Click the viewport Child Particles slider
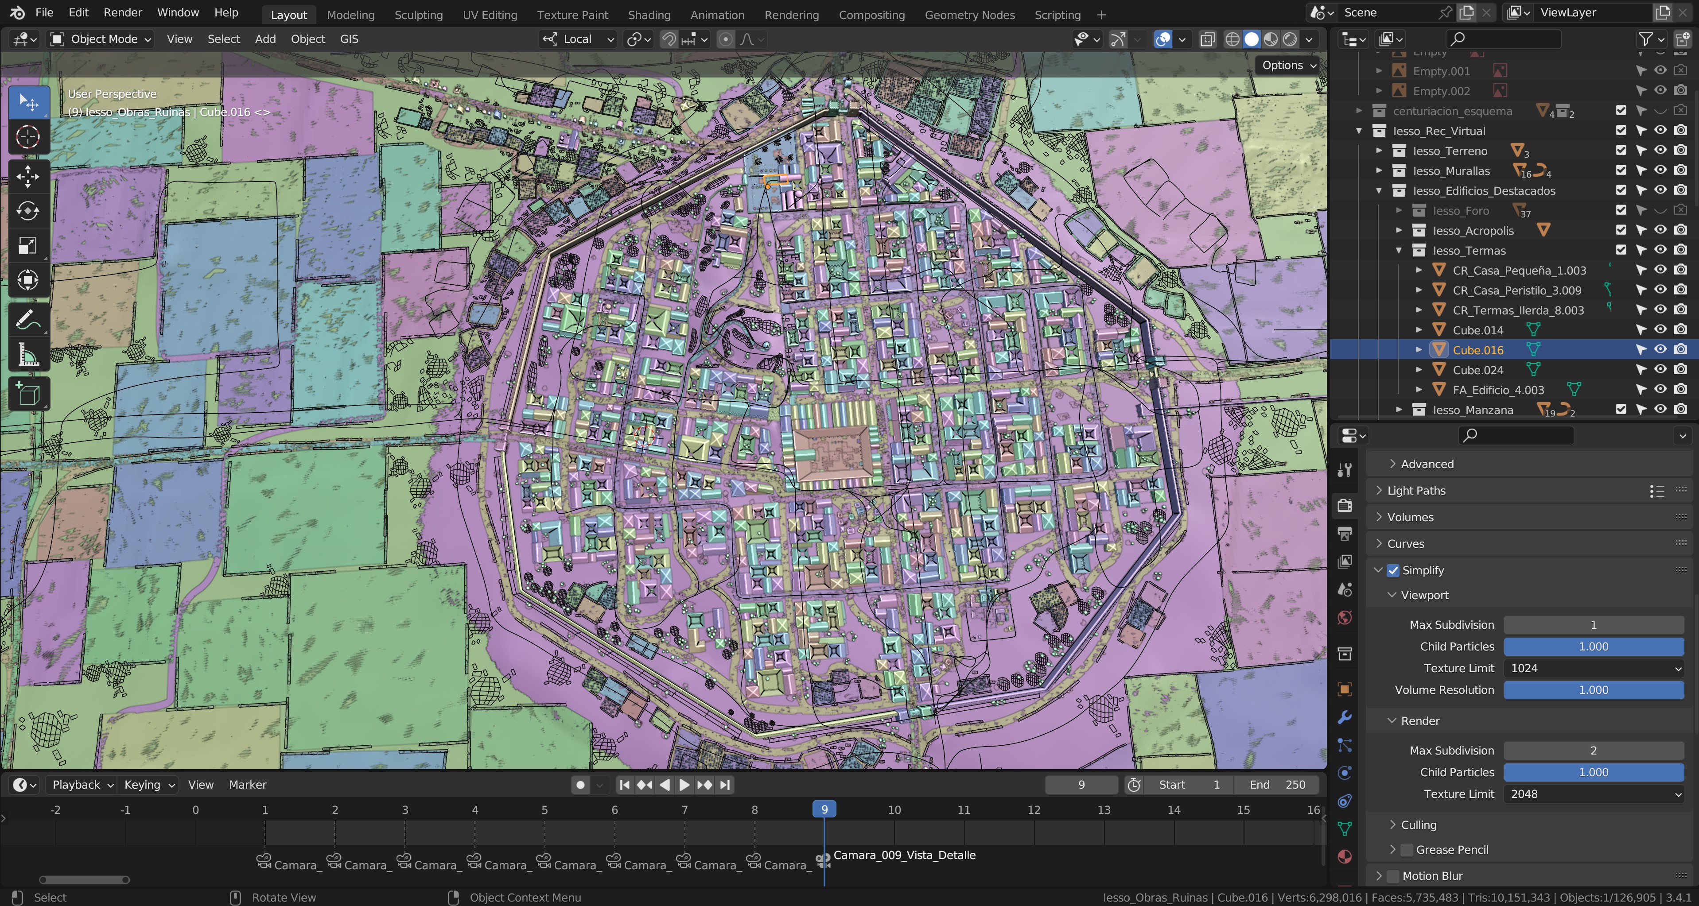Screen dimensions: 1699x906 coord(1593,646)
